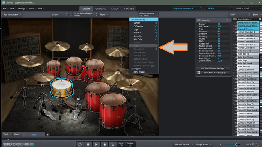Toggle load state for Rimshot articulation
The width and height of the screenshot is (262, 147).
156,33
